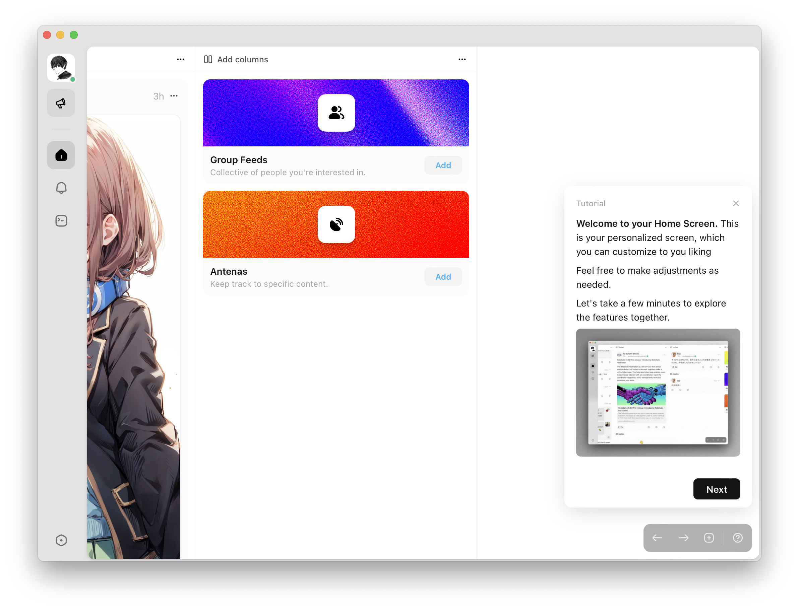Open the terminal-style sidebar icon
This screenshot has height=611, width=799.
(61, 221)
